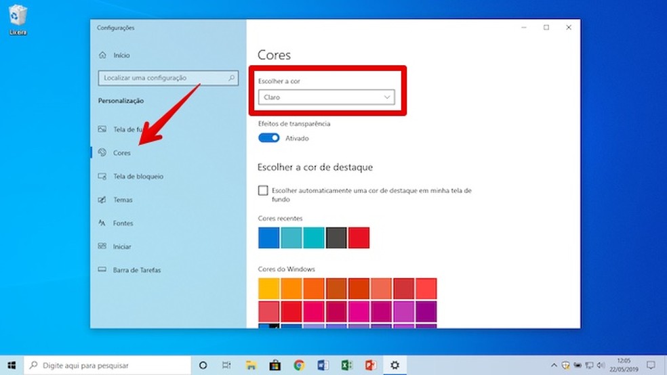Pick the red recent color swatch
Viewport: 667px width, 375px height.
click(x=359, y=238)
